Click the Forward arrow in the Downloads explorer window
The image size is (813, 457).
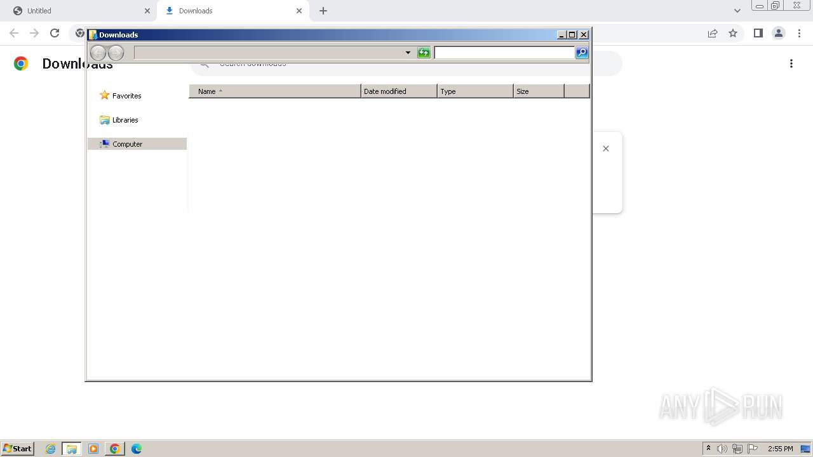[116, 53]
